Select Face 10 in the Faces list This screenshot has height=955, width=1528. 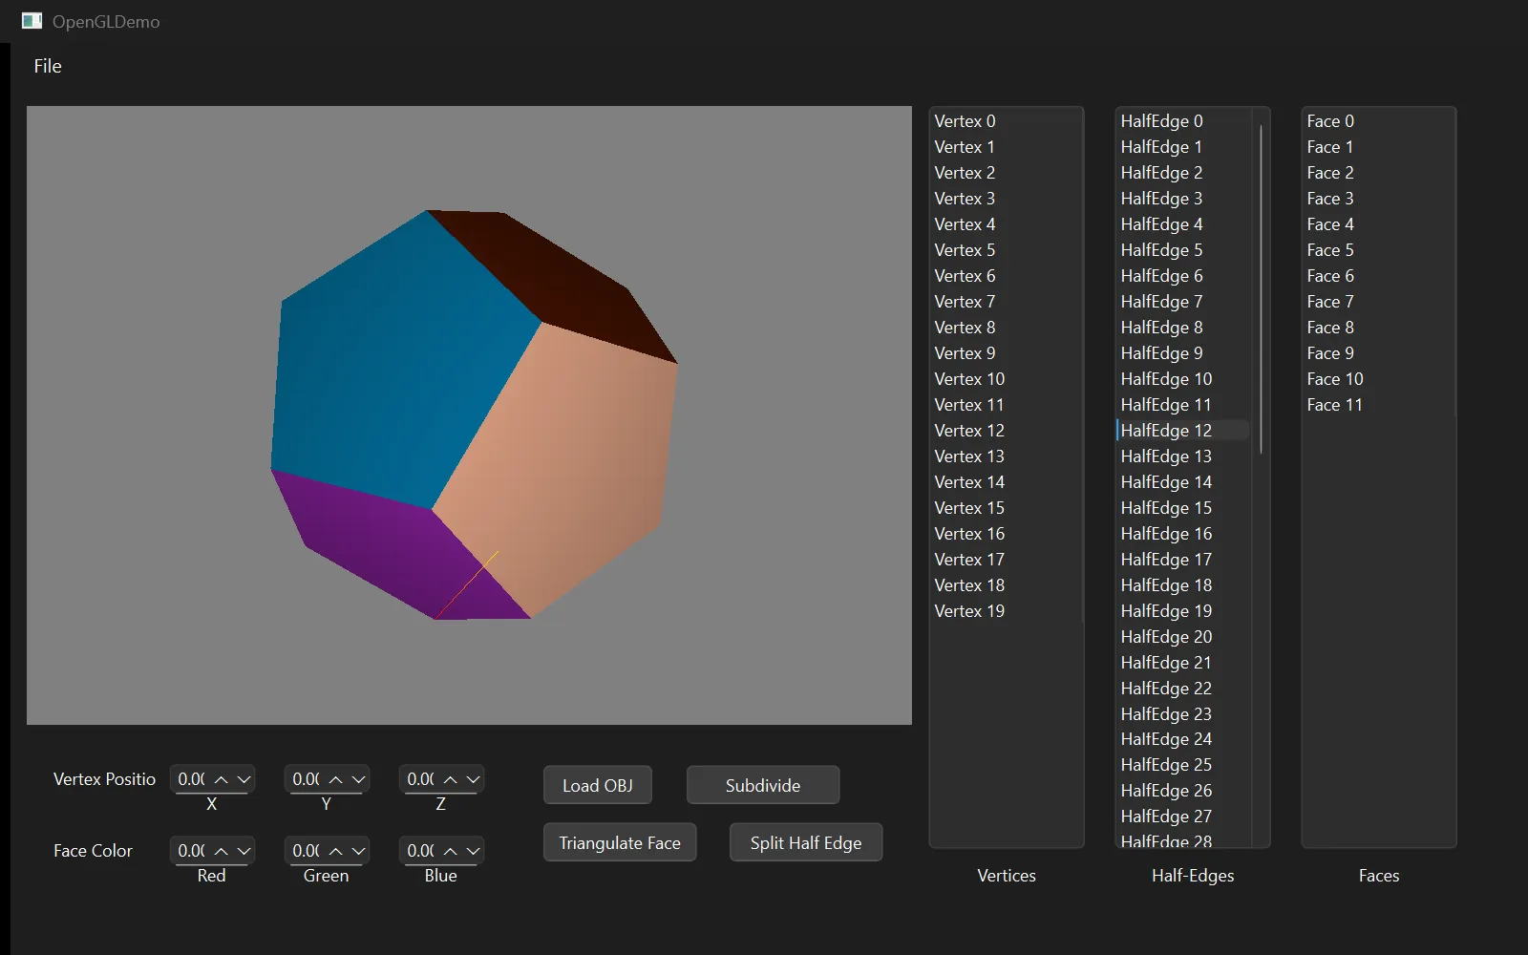[1378, 379]
